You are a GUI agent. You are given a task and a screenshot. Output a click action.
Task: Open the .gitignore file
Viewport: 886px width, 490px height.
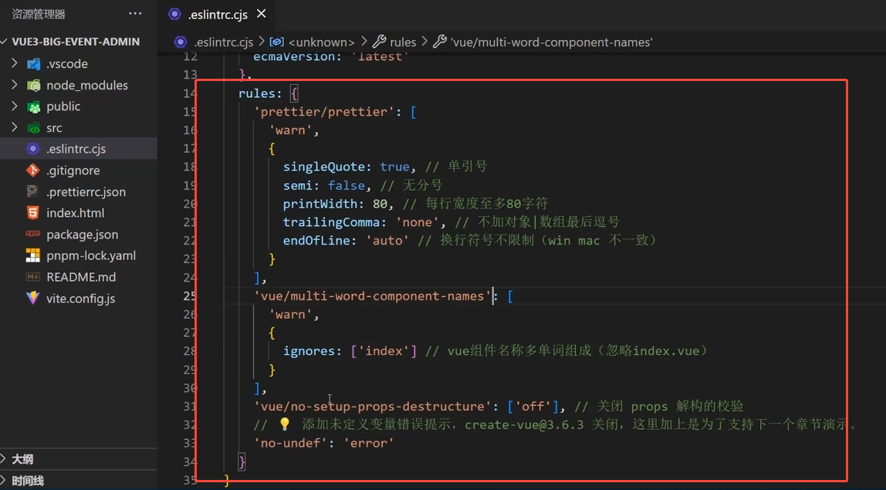pos(73,170)
